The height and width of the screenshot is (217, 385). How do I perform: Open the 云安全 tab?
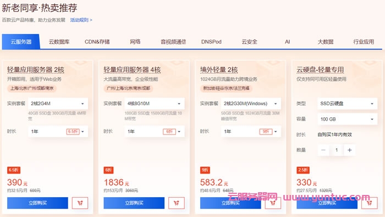tap(250, 41)
